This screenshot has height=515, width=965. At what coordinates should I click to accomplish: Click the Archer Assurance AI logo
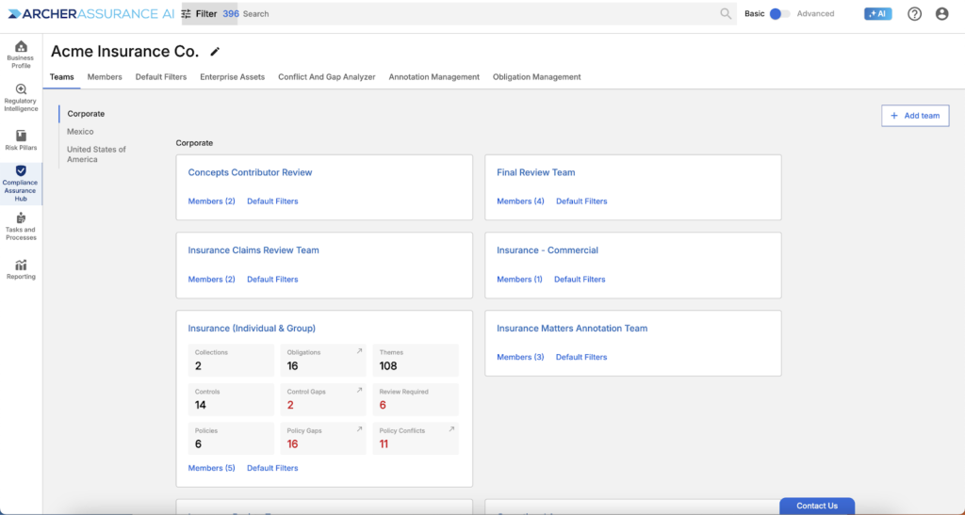(x=91, y=13)
